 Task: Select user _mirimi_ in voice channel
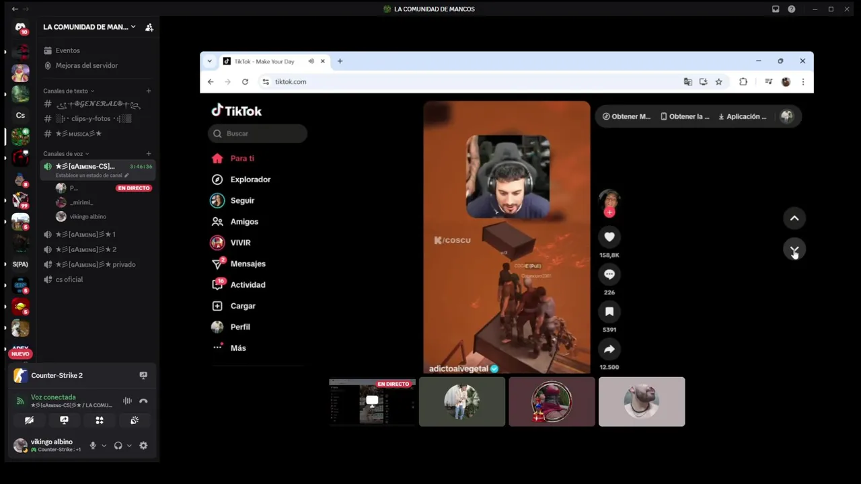(81, 202)
